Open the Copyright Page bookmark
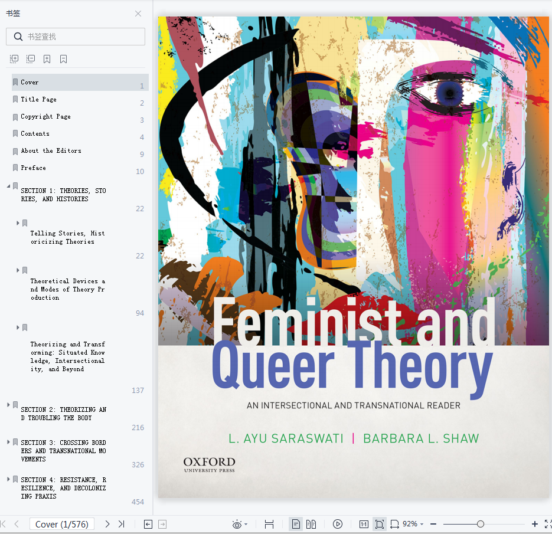 pyautogui.click(x=46, y=116)
